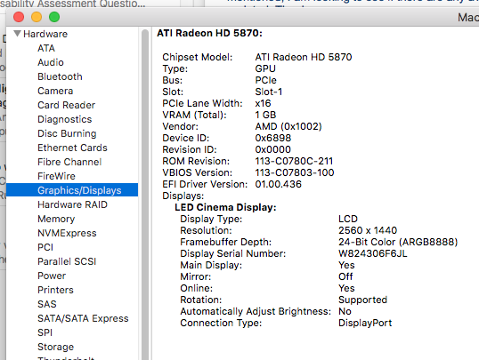Click the Slot value Slot-1

pos(269,92)
